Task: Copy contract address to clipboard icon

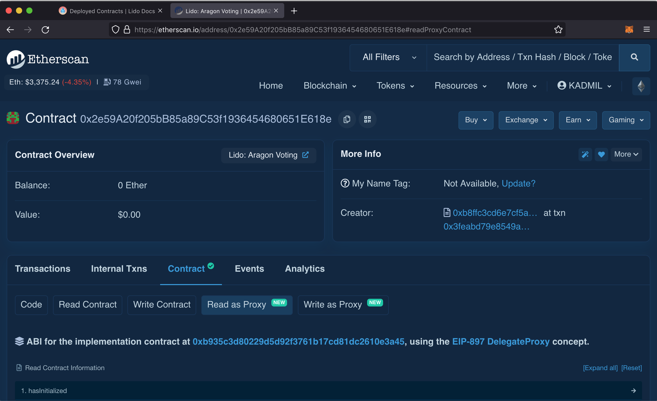Action: point(347,119)
